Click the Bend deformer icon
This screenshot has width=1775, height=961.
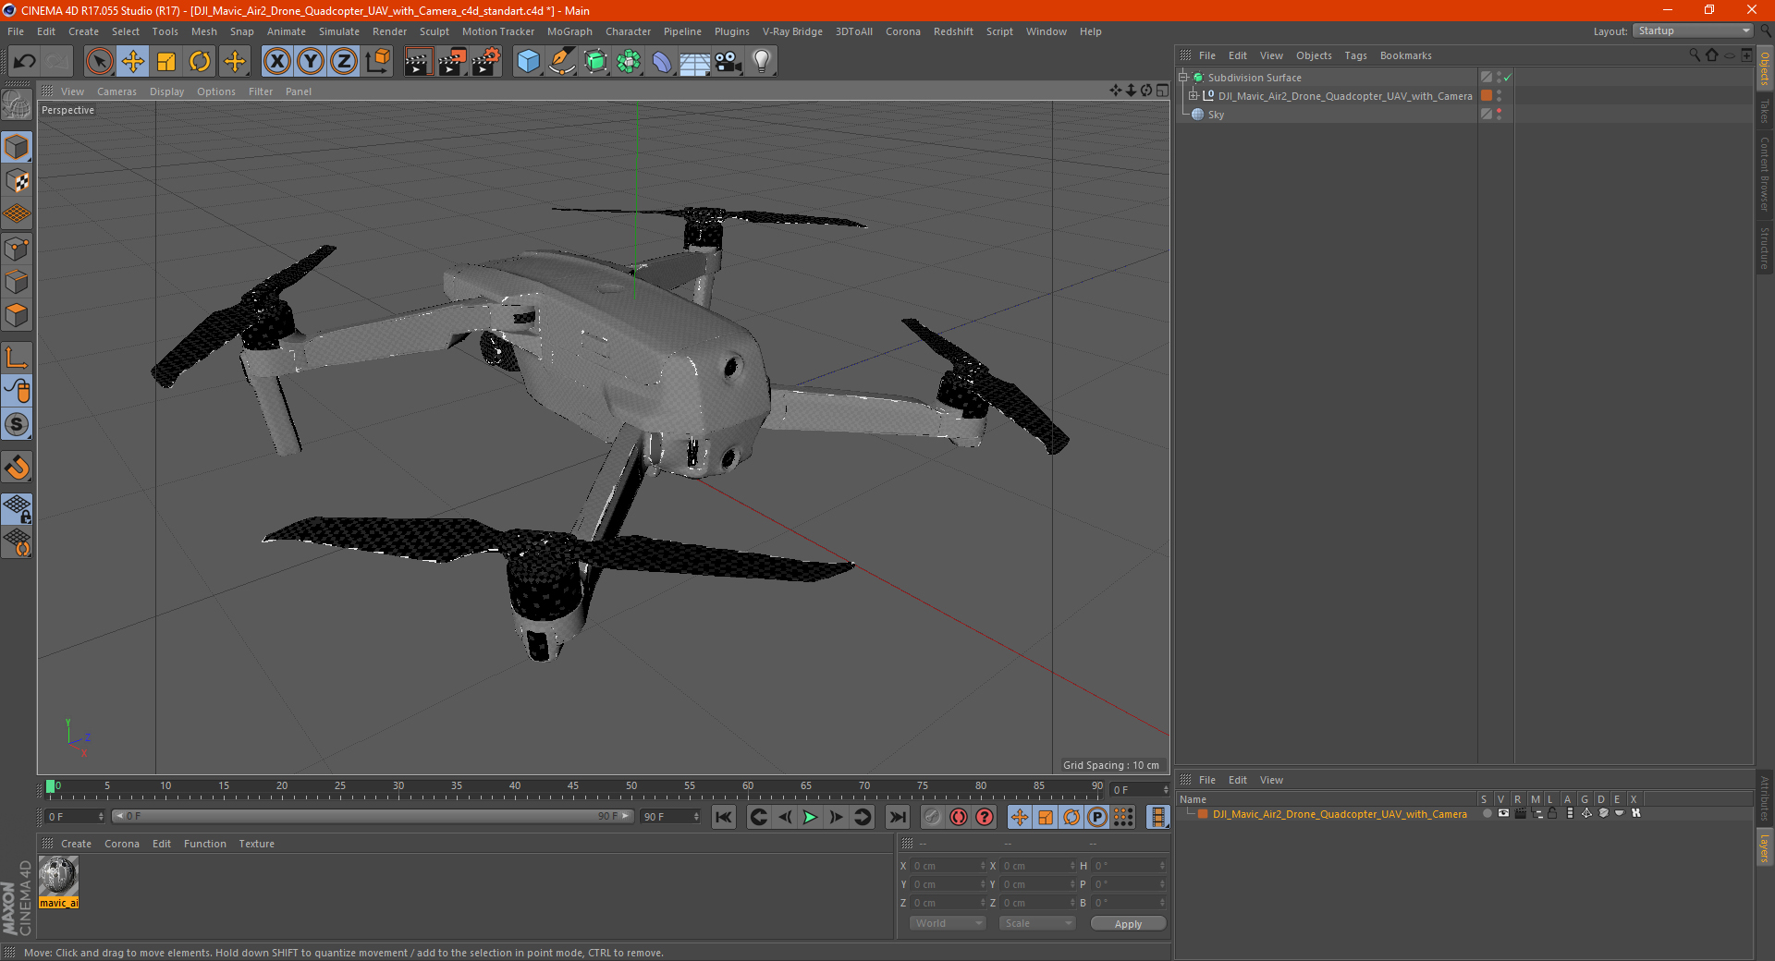pyautogui.click(x=662, y=62)
